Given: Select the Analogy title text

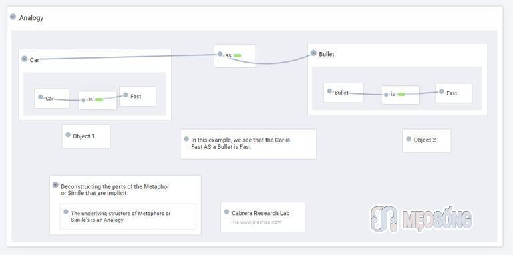Looking at the screenshot, I should [31, 18].
